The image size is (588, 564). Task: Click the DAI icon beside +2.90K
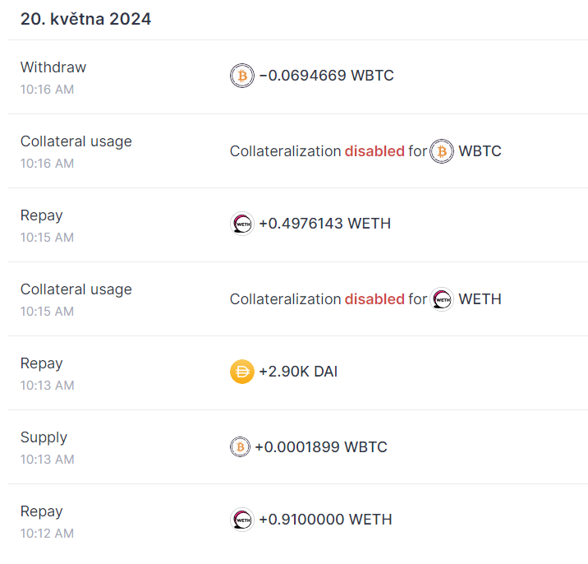[x=242, y=372]
